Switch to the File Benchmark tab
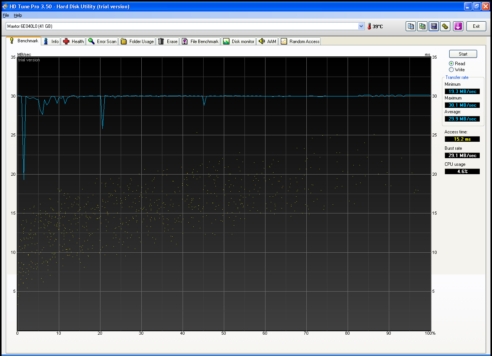492x356 pixels. pyautogui.click(x=200, y=42)
